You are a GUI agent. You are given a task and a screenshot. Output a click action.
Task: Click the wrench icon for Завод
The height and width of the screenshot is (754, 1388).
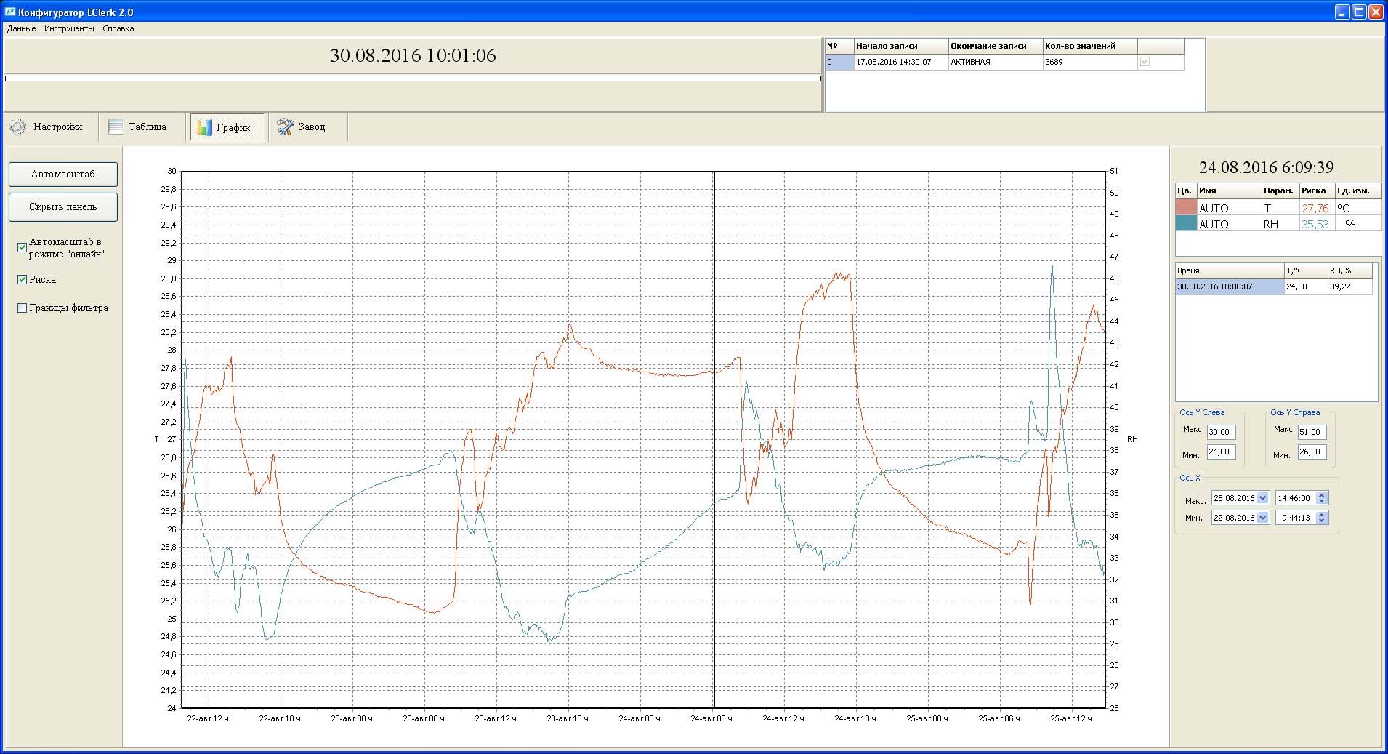(285, 127)
